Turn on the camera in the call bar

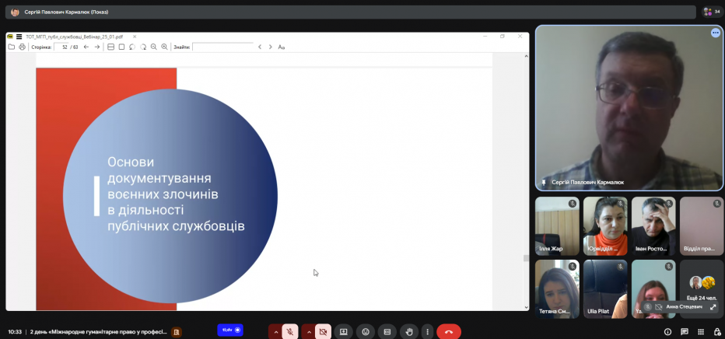323,331
